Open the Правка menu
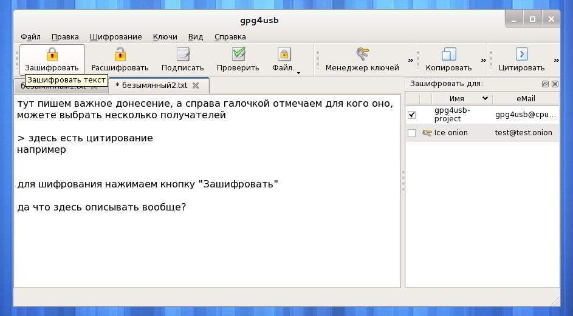This screenshot has height=316, width=573. point(65,37)
